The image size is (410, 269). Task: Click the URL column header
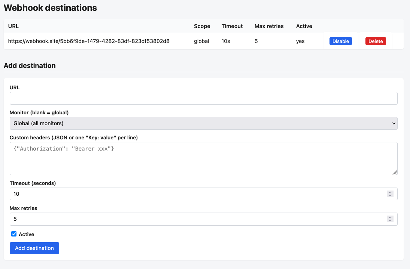(x=13, y=26)
